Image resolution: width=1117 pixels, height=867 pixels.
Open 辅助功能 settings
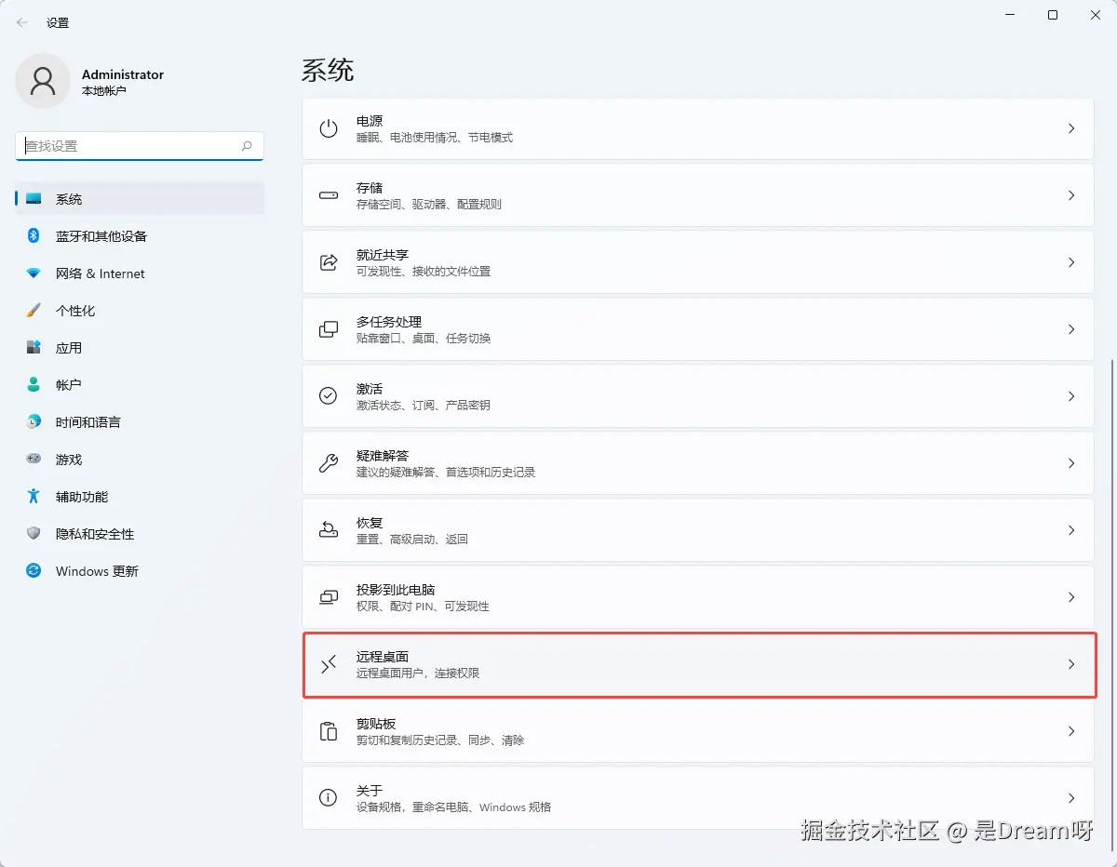[140, 497]
